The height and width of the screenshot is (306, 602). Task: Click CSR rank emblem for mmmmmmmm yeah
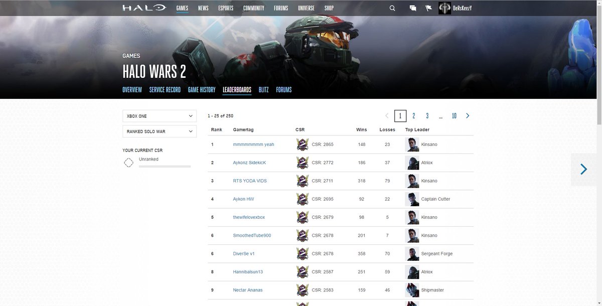click(x=303, y=144)
